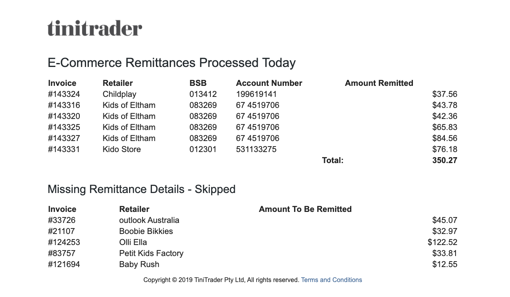510x297 pixels.
Task: Select account number 531133275
Action: point(256,149)
